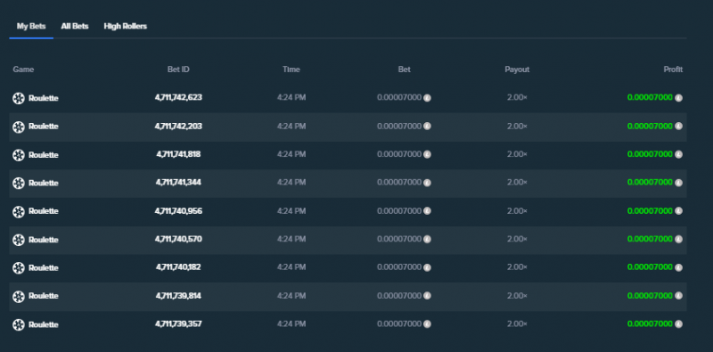The image size is (713, 352).
Task: Click the 0.00007000 bet amount for 4,711,742,623
Action: pos(399,97)
